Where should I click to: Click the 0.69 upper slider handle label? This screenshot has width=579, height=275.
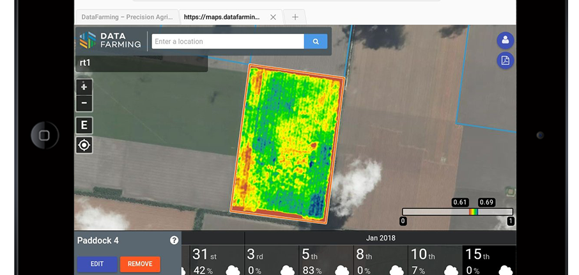click(487, 203)
